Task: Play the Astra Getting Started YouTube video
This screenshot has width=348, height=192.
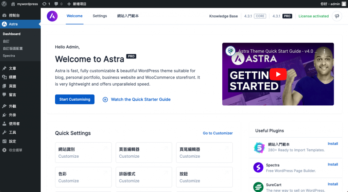Action: pyautogui.click(x=278, y=74)
